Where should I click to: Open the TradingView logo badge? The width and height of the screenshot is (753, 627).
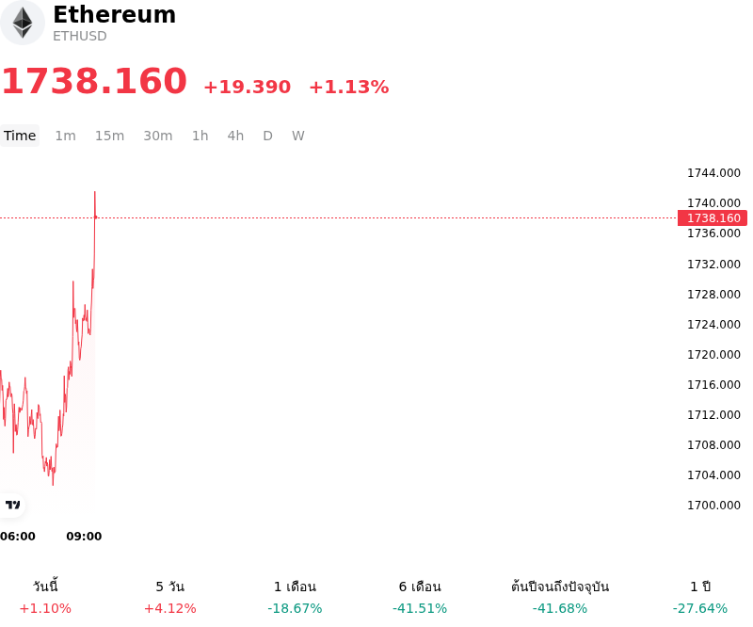coord(12,505)
